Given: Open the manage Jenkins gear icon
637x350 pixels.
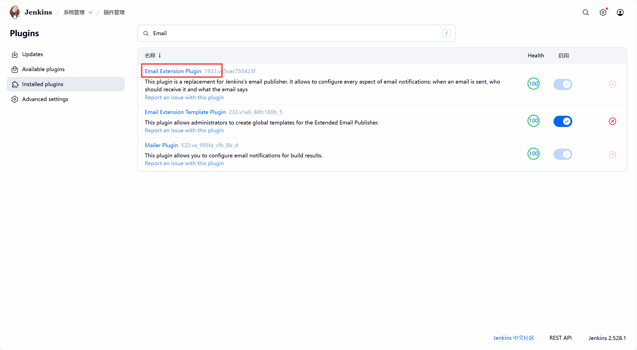Looking at the screenshot, I should 603,12.
